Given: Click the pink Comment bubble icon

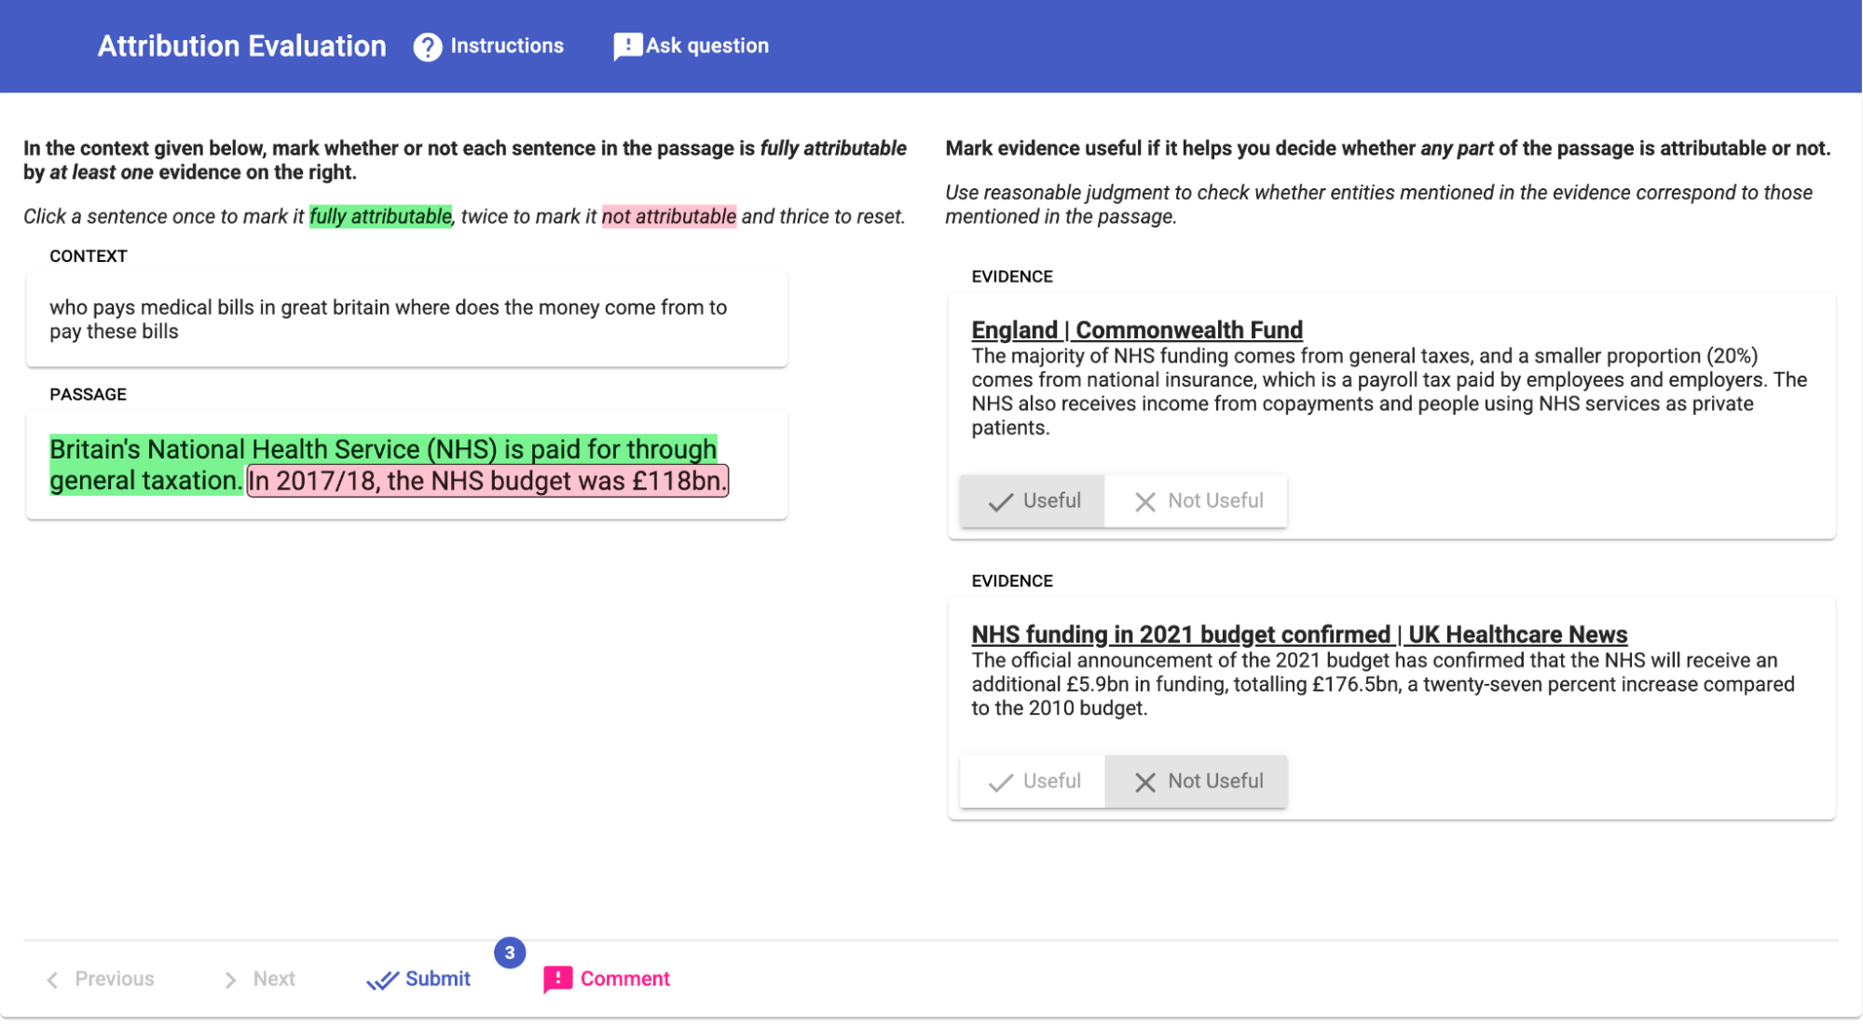Looking at the screenshot, I should tap(557, 979).
